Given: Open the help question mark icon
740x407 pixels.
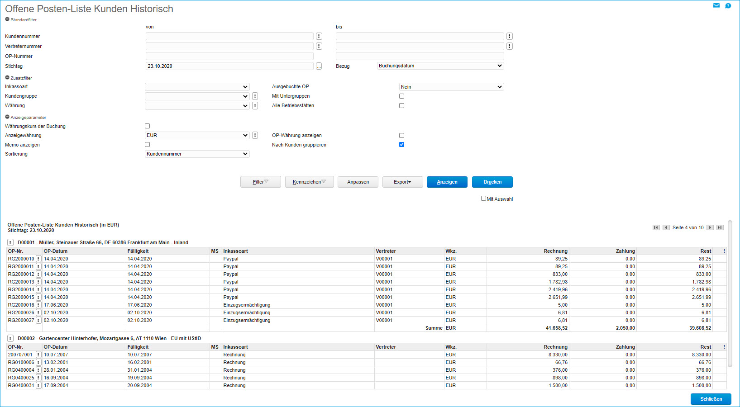Looking at the screenshot, I should click(x=728, y=6).
